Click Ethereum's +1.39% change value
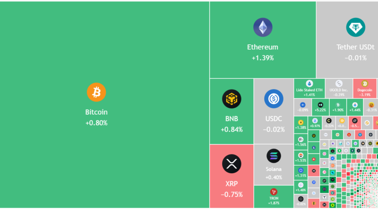378x210 pixels. 263,58
